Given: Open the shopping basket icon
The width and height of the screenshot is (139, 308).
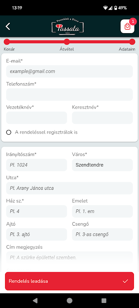Looking at the screenshot, I should coord(127,26).
